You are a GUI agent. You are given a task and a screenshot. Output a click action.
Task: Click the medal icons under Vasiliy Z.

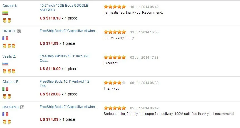point(9,71)
